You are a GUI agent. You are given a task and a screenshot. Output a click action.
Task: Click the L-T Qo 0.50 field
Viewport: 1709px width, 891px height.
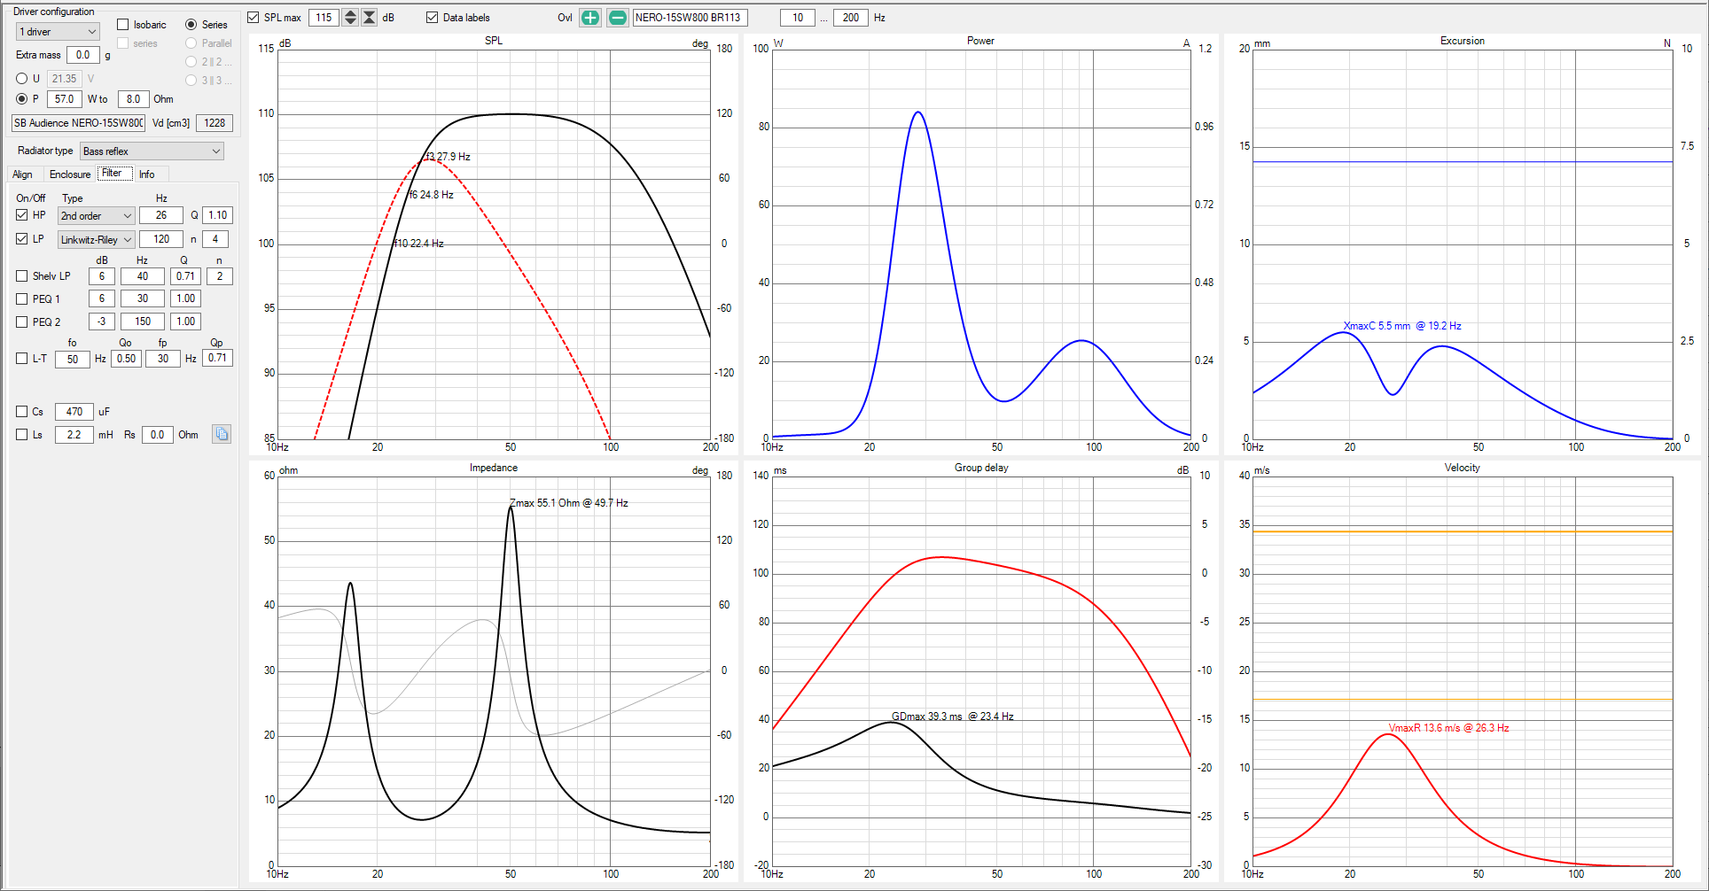127,359
